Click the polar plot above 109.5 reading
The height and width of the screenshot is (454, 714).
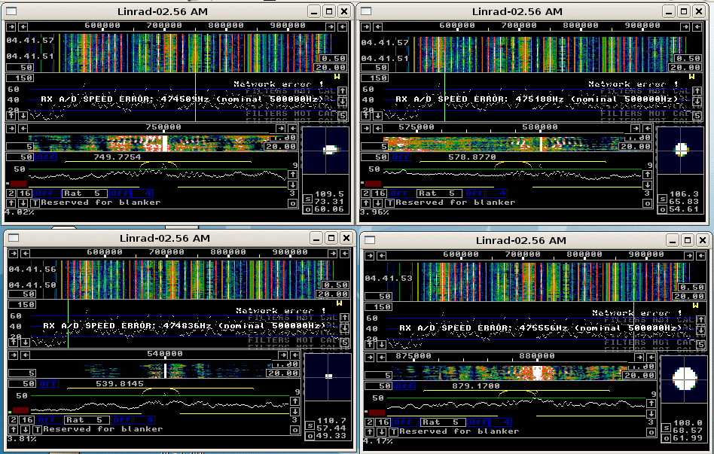pos(326,151)
